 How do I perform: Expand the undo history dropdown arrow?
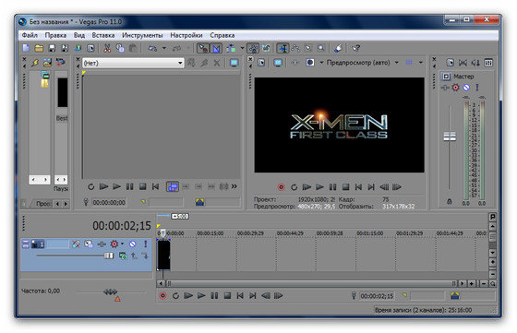click(x=164, y=48)
